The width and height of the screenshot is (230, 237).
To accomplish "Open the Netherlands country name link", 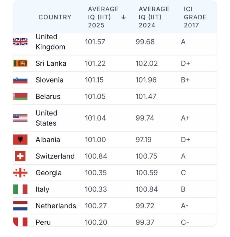I will [x=56, y=206].
